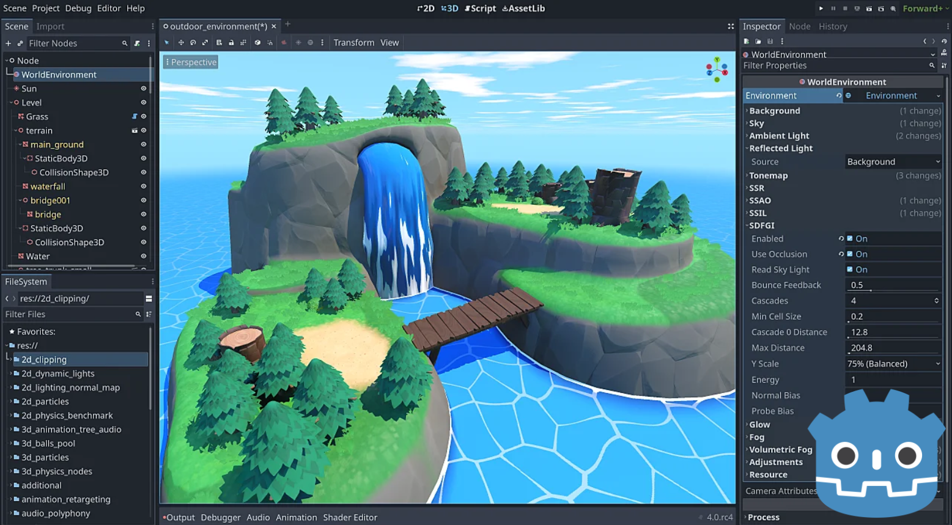The width and height of the screenshot is (952, 525).
Task: Hide the Sun node visibility
Action: click(144, 89)
